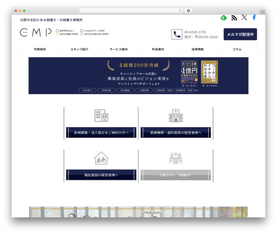Click the yellow square EMP行政書士事務所 link

pos(67,34)
